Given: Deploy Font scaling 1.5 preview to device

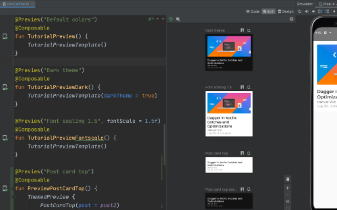Looking at the screenshot, I should [249, 87].
